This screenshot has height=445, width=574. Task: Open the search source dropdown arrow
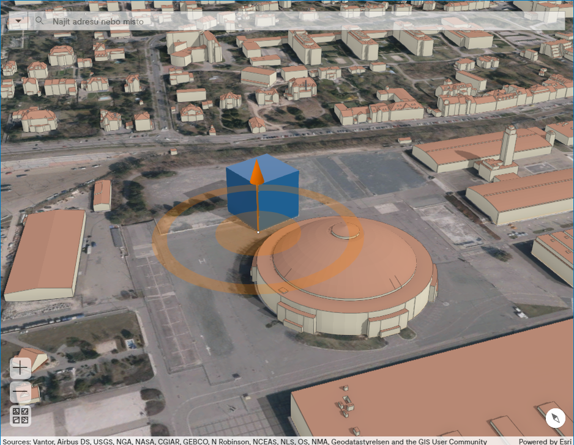[x=18, y=20]
